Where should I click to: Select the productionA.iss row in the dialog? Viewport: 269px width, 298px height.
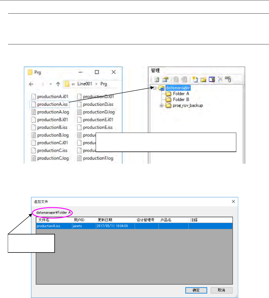pos(134,226)
